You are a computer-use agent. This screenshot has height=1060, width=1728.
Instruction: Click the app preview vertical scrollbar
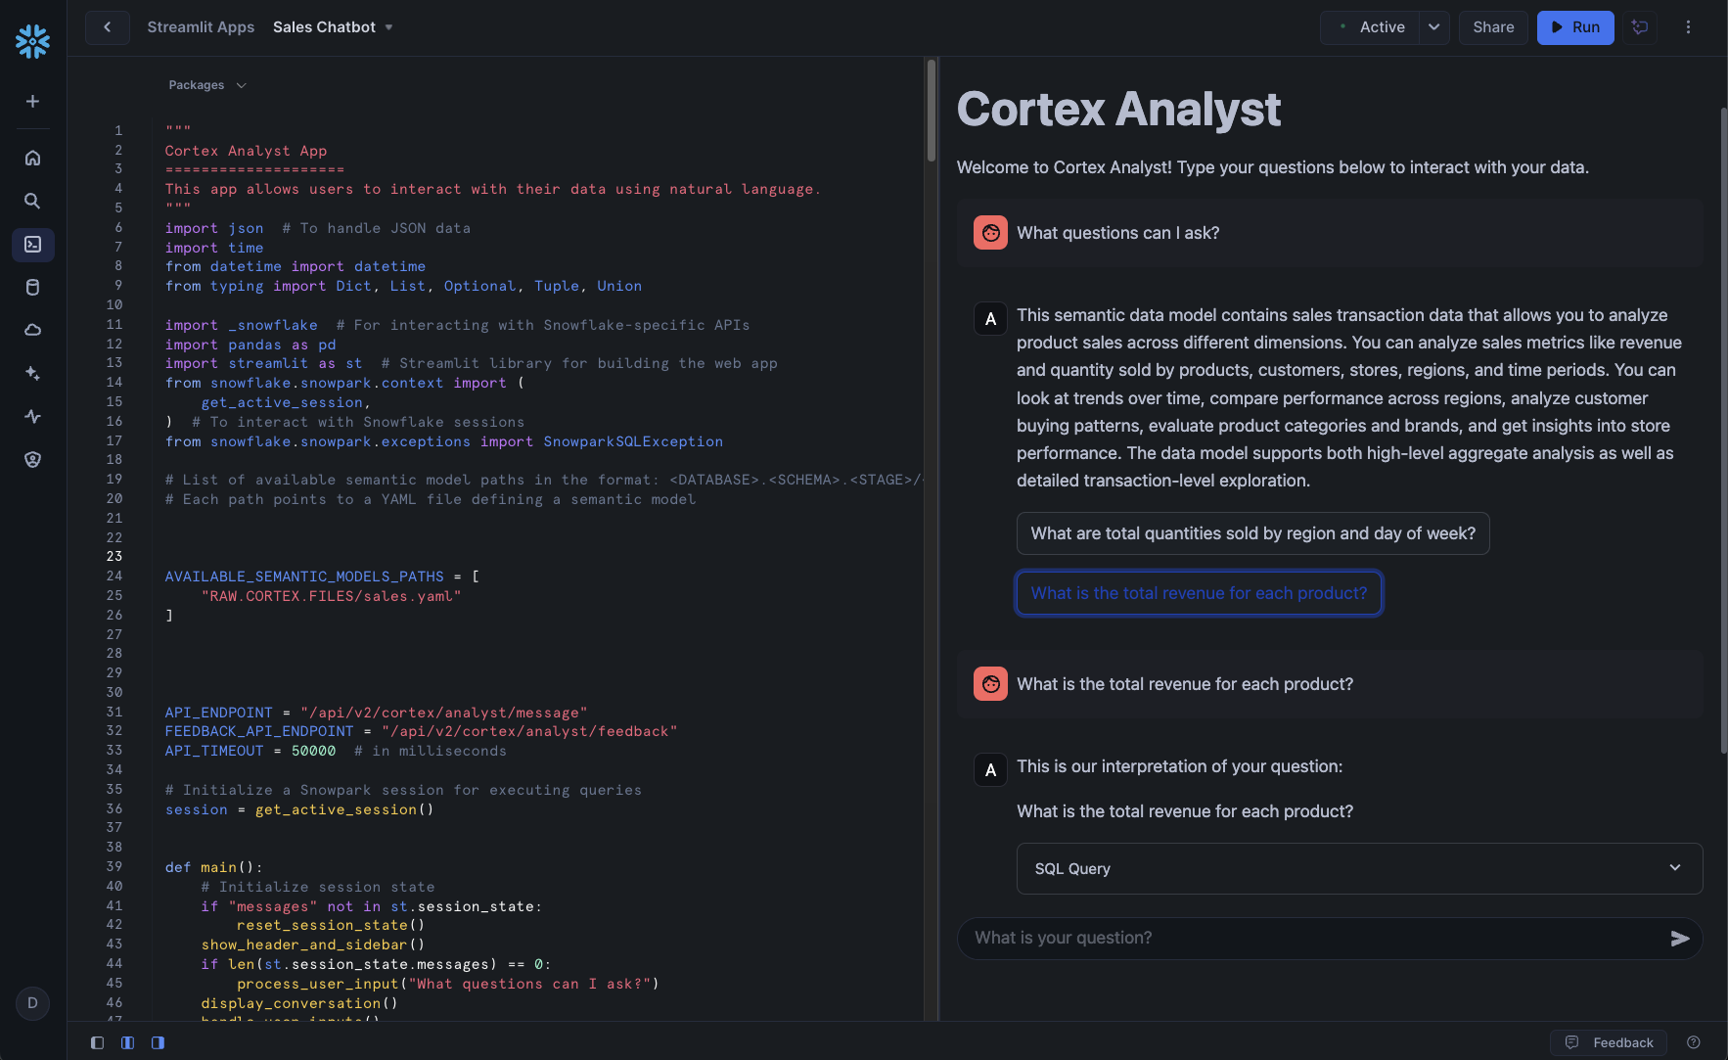(x=1723, y=431)
